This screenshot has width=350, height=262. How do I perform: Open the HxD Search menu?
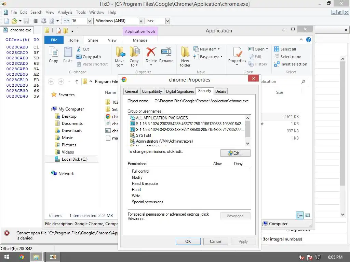point(36,12)
